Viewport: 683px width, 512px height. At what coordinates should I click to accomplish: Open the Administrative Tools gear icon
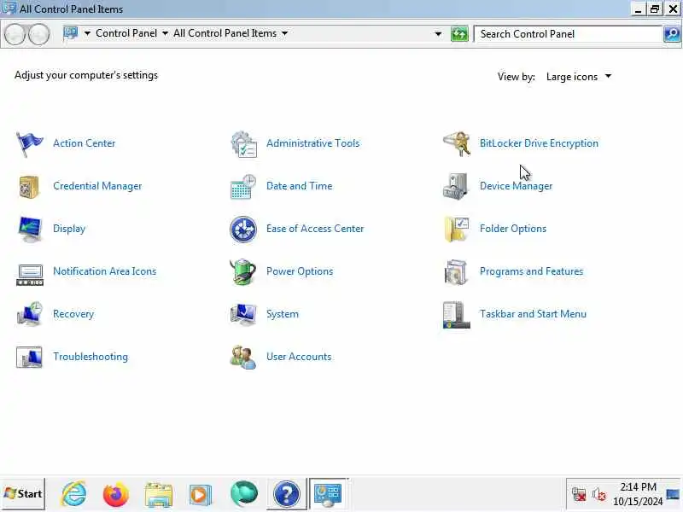pyautogui.click(x=243, y=143)
